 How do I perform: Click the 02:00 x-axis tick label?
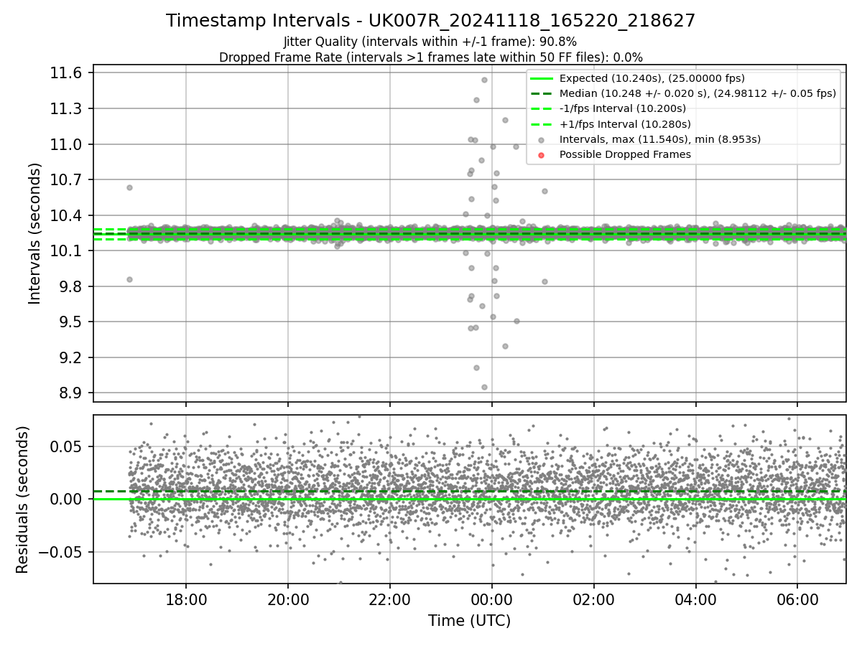point(594,599)
